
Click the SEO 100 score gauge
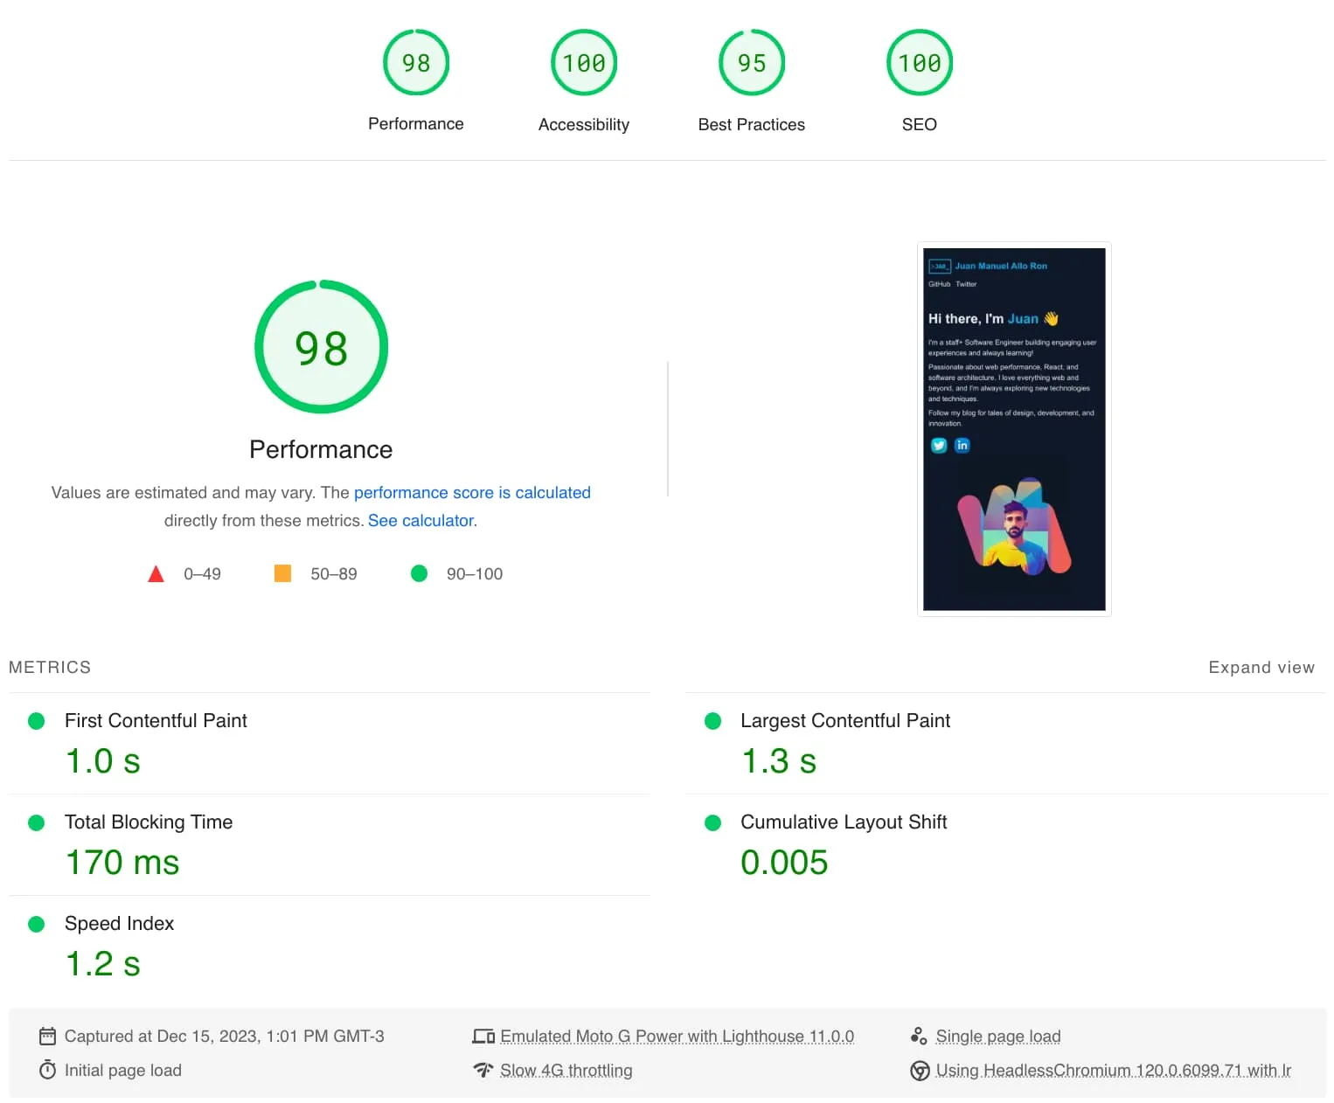pyautogui.click(x=920, y=63)
